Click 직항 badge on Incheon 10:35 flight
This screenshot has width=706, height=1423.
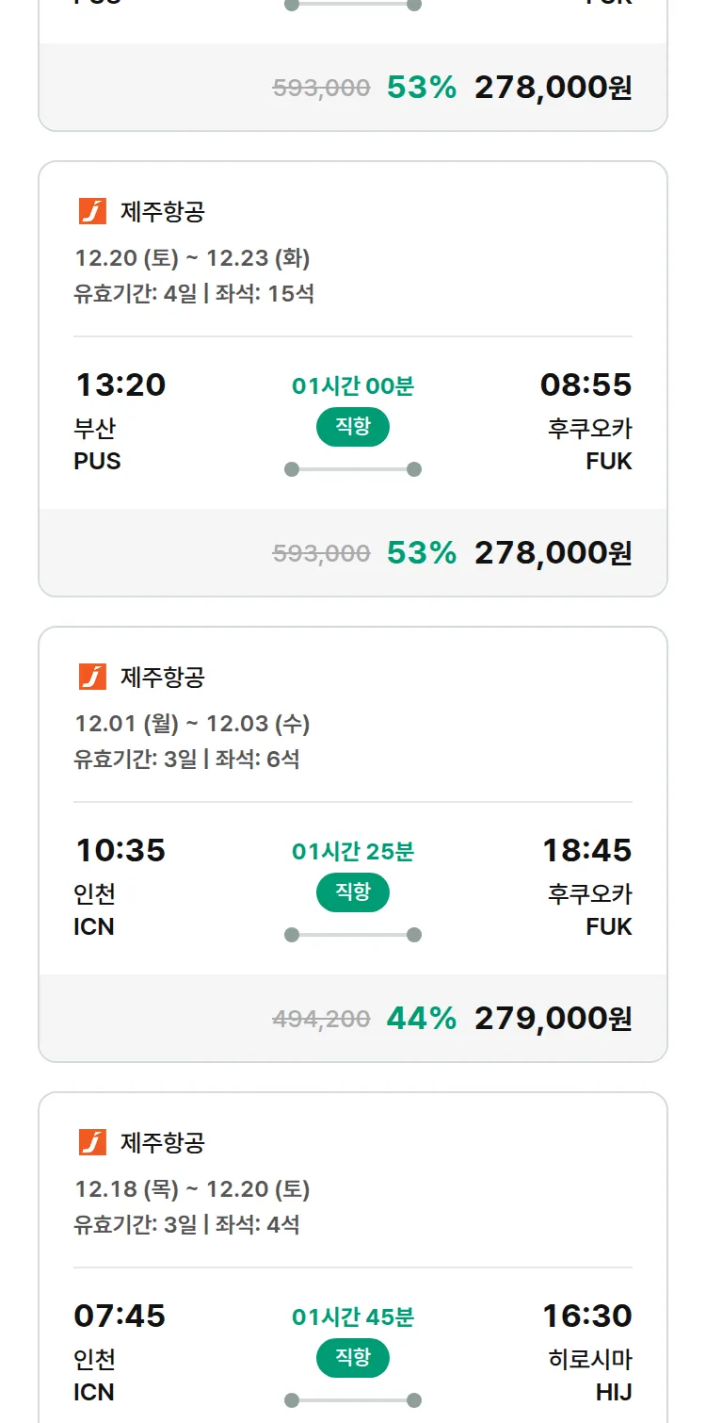[x=352, y=892]
